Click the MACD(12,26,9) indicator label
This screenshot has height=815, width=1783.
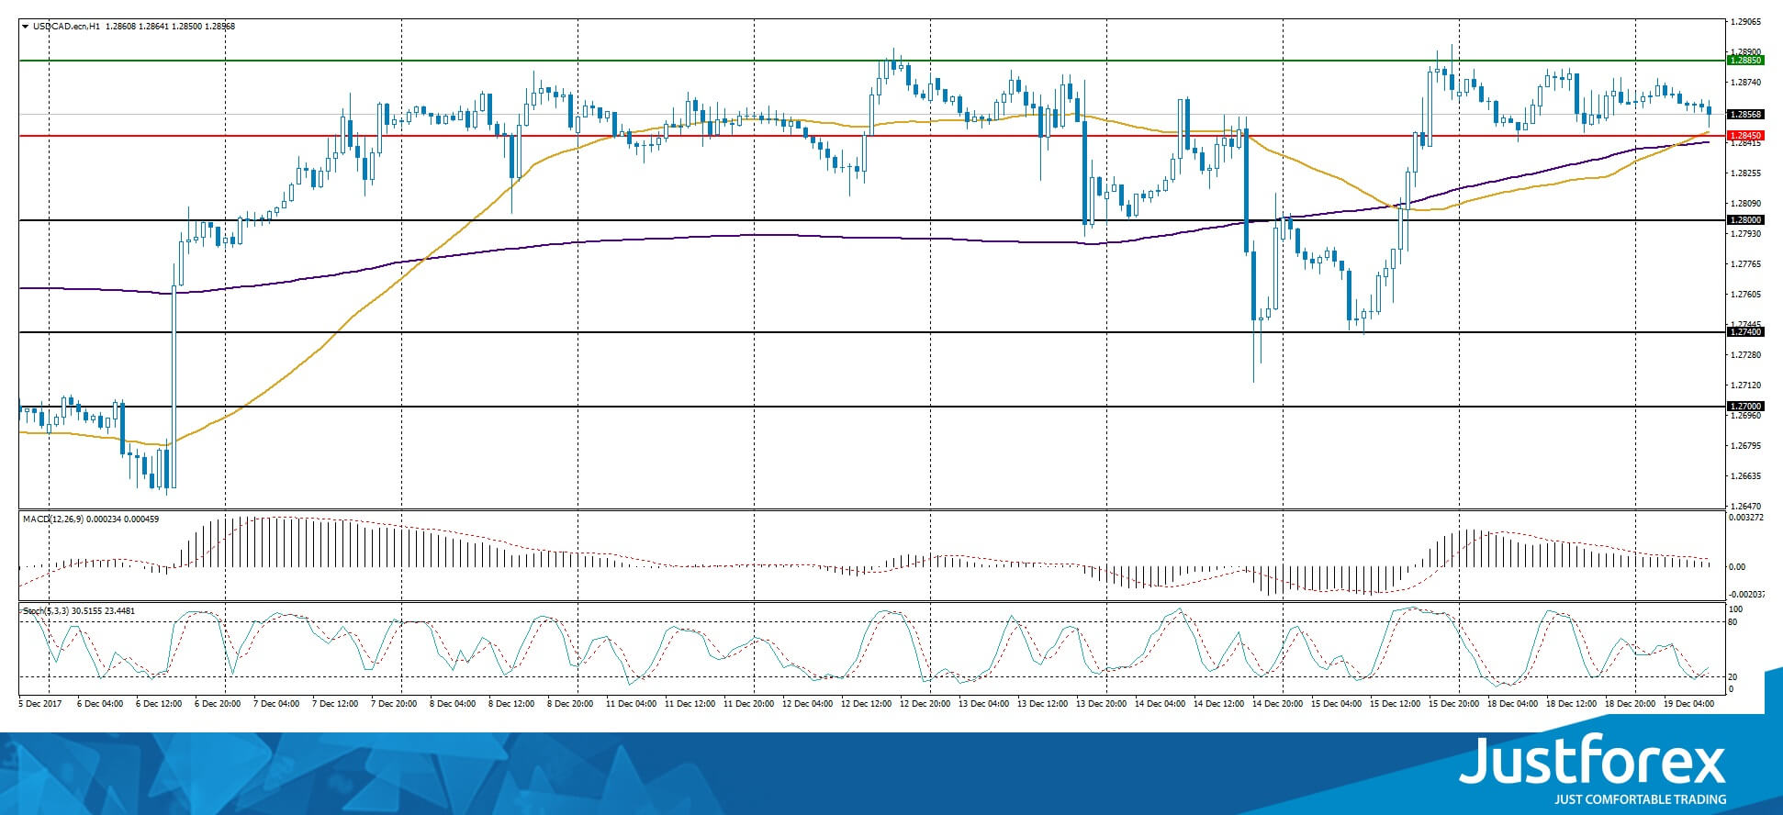54,519
